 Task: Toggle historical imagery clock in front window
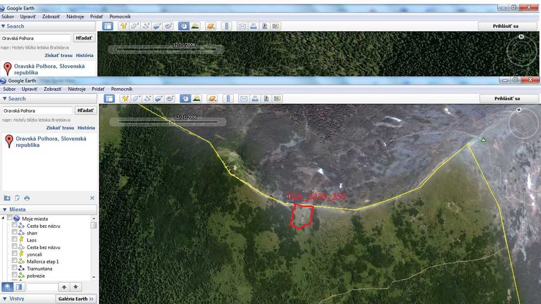(185, 98)
